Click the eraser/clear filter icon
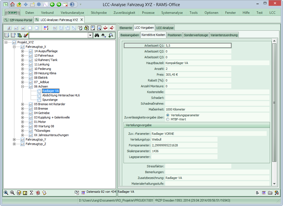 pyautogui.click(x=26, y=35)
